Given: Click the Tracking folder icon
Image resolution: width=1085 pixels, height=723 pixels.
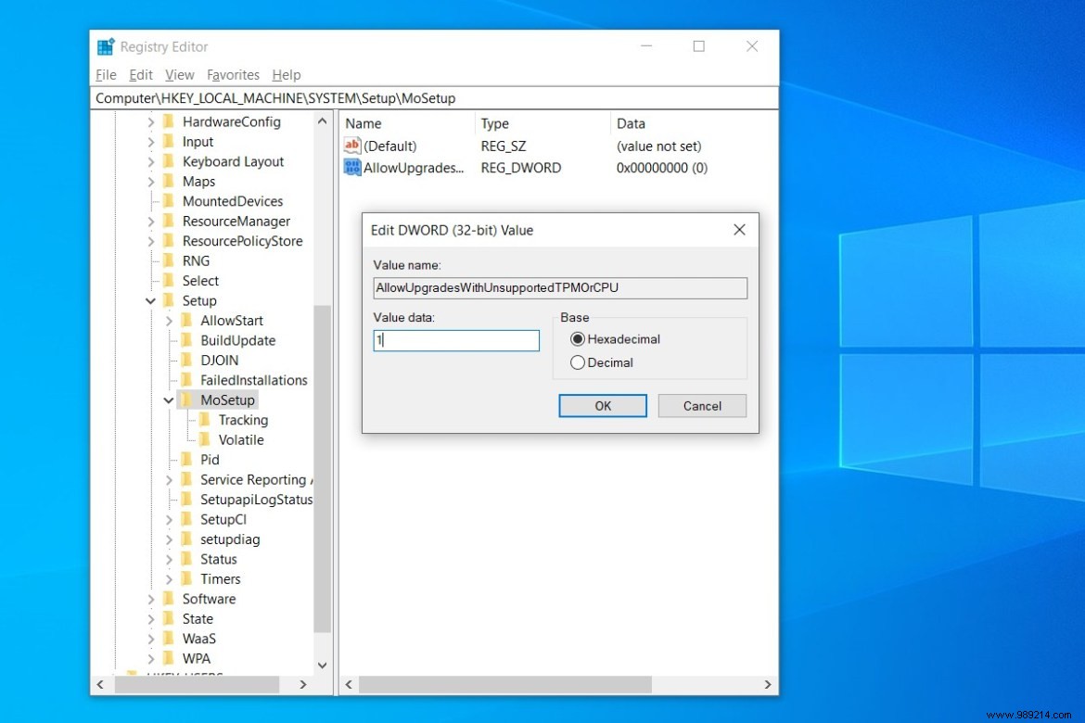Looking at the screenshot, I should point(206,419).
